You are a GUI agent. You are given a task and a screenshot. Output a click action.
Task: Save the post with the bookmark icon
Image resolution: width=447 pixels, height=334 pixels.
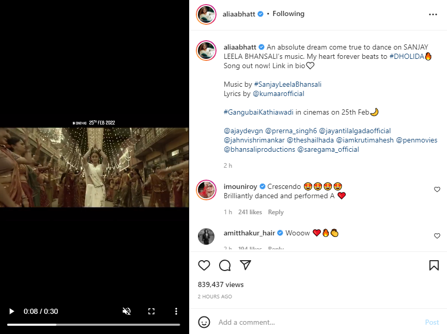tap(434, 265)
